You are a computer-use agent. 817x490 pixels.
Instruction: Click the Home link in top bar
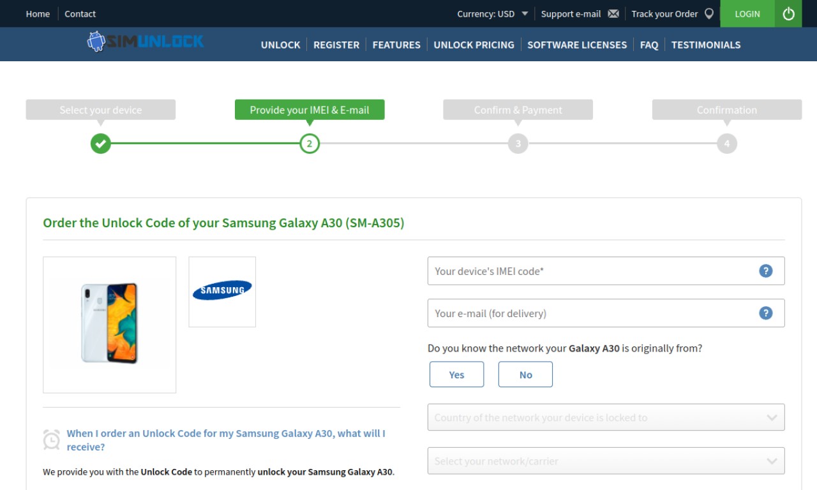click(38, 13)
